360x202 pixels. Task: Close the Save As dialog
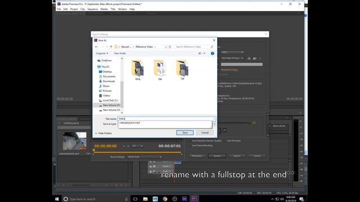click(214, 40)
